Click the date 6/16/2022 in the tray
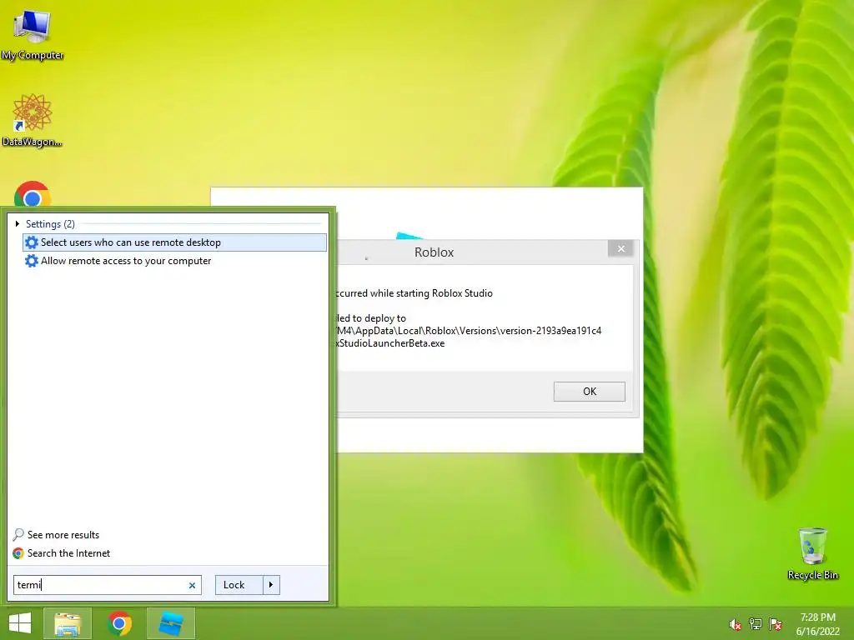Screen dimensions: 854x640 (x=817, y=632)
